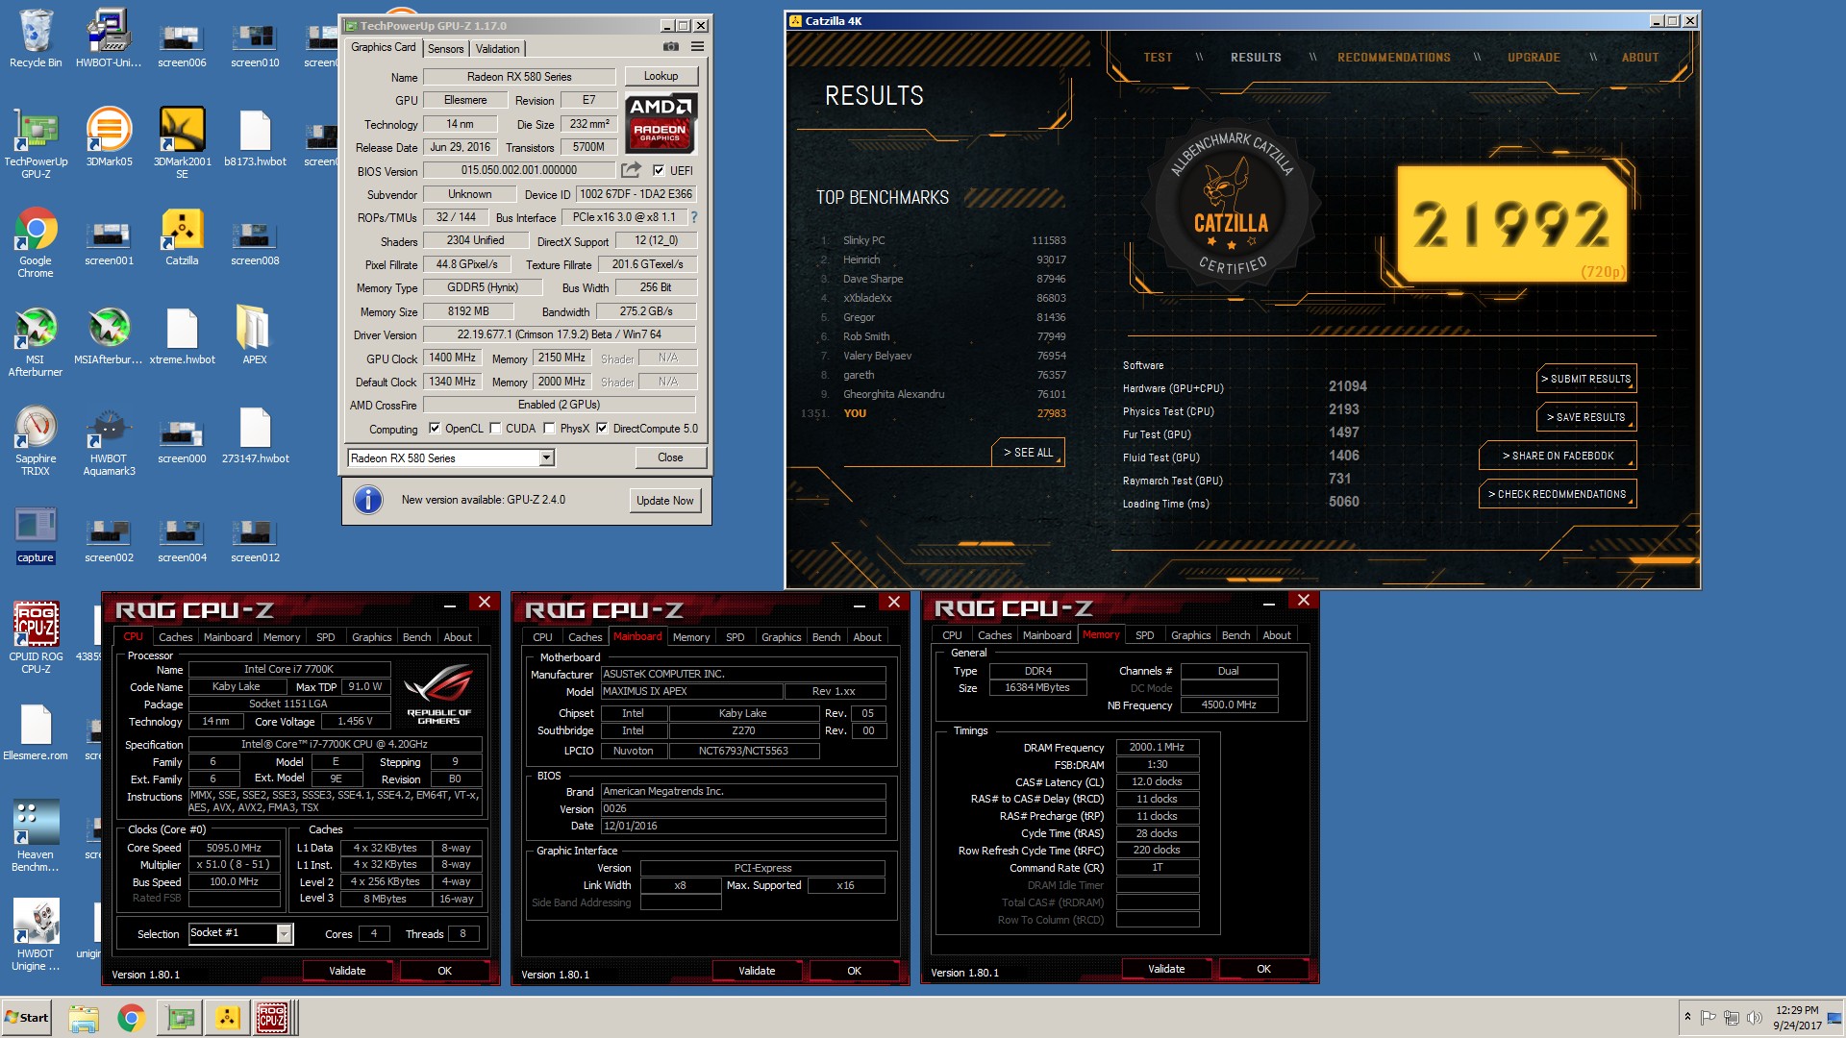Open the File Explorer taskbar icon

click(84, 1018)
